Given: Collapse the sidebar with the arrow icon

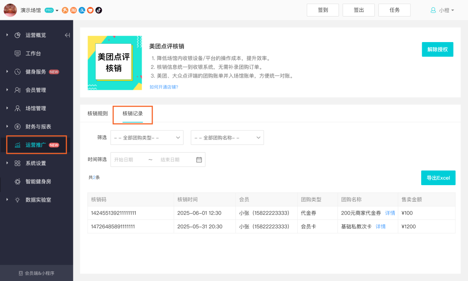Looking at the screenshot, I should 67,35.
